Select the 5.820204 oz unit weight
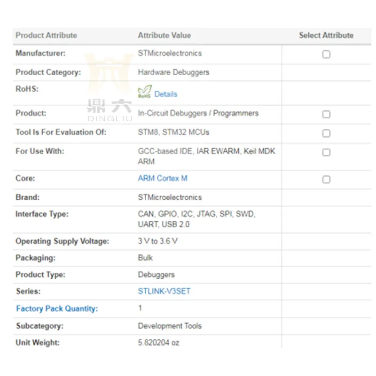Image resolution: width=376 pixels, height=376 pixels. click(x=158, y=343)
